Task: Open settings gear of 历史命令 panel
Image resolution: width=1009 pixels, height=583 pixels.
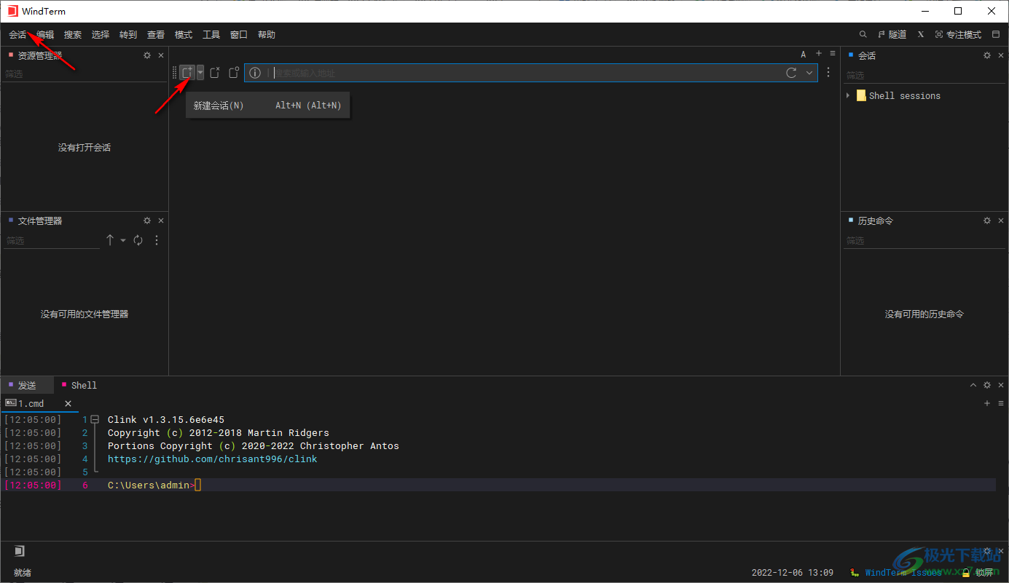Action: [x=987, y=221]
